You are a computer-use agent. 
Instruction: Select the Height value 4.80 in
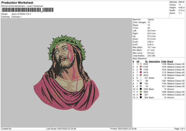pyautogui.click(x=181, y=7)
